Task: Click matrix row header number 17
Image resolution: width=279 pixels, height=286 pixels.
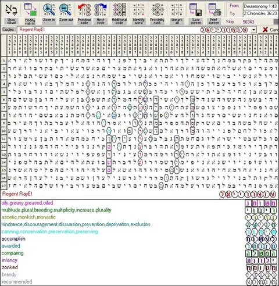Action: 3,185
